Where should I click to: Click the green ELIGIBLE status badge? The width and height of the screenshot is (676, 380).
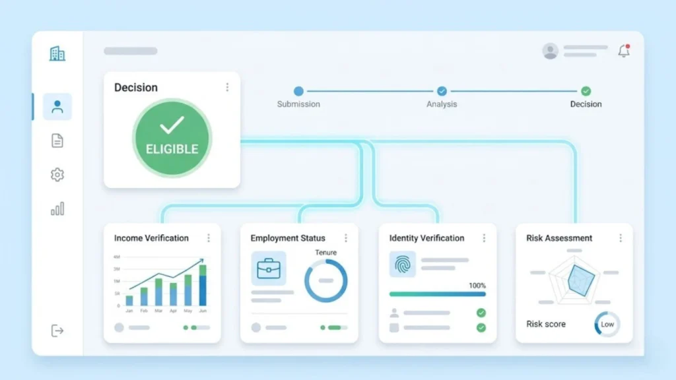pyautogui.click(x=172, y=139)
